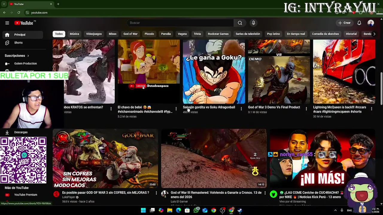Open options for Saiyajin gordita vs Goku short
383x215 pixels.
coord(241,109)
